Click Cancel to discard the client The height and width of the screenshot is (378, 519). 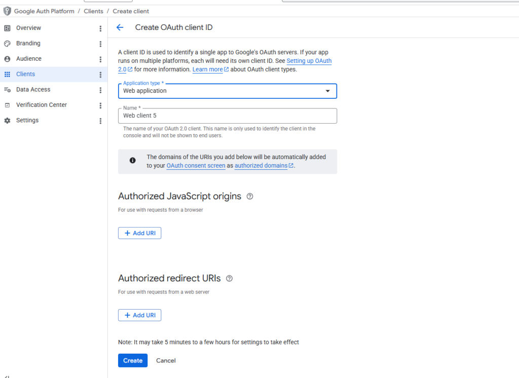[x=166, y=361]
